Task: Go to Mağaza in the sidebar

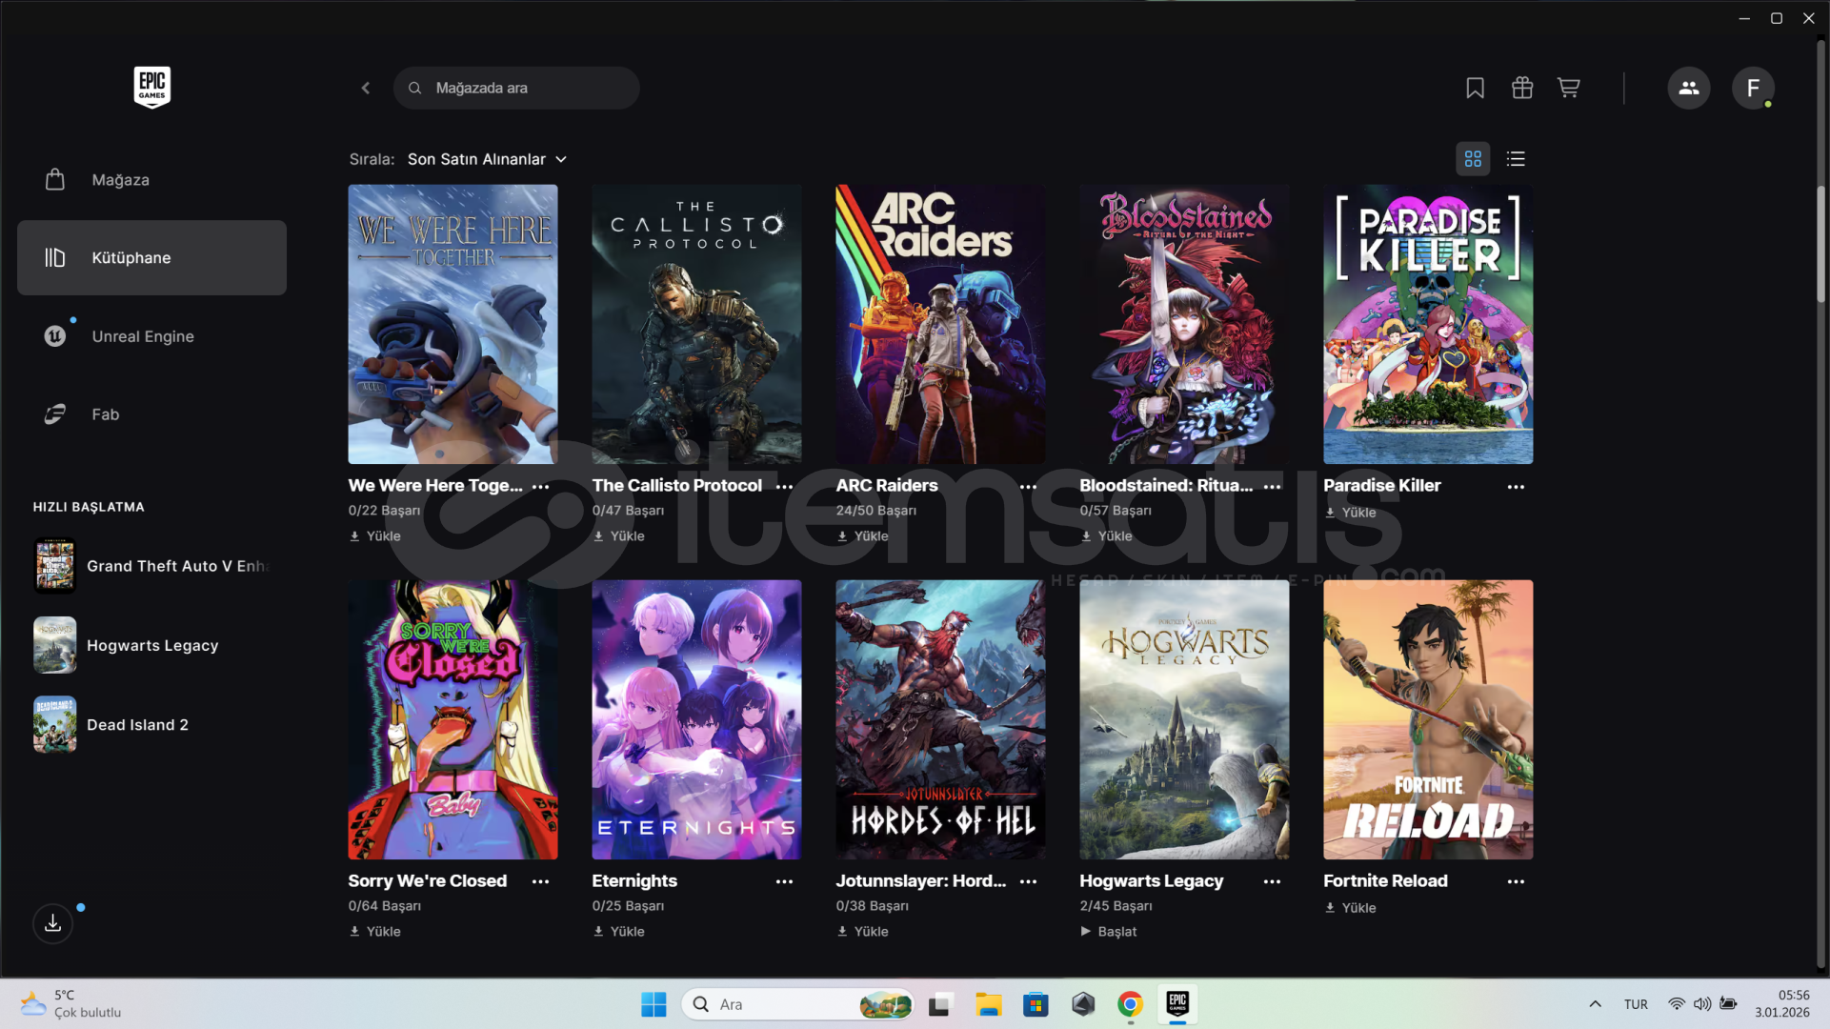Action: [120, 180]
